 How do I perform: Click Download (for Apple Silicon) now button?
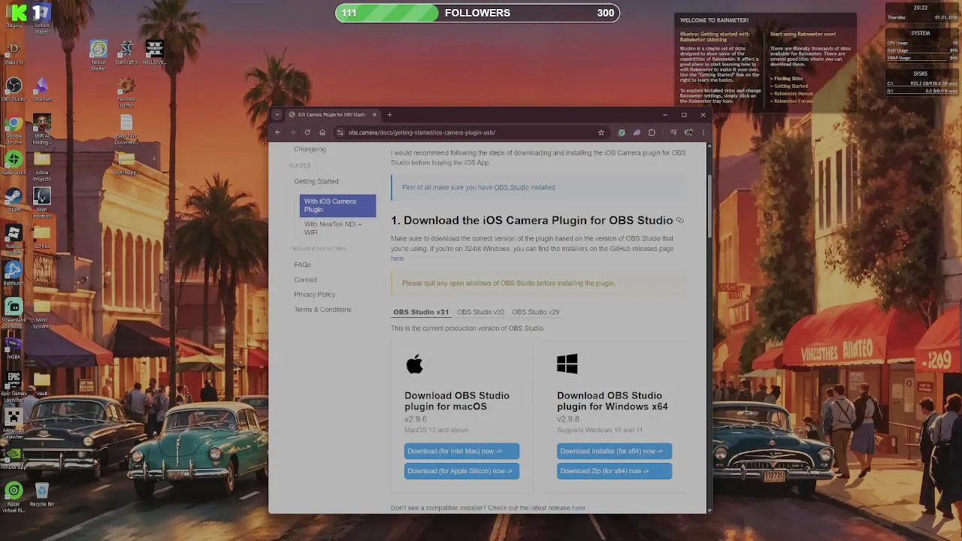(x=461, y=471)
